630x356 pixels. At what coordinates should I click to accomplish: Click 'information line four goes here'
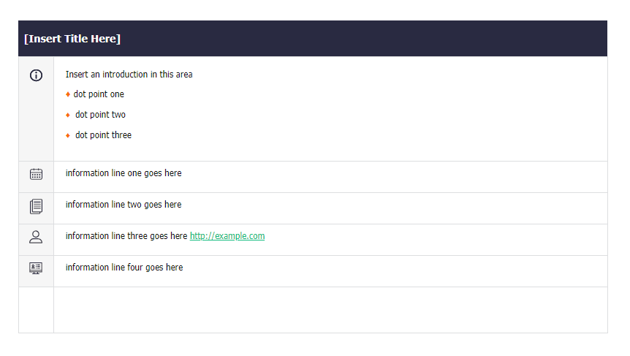click(x=124, y=268)
